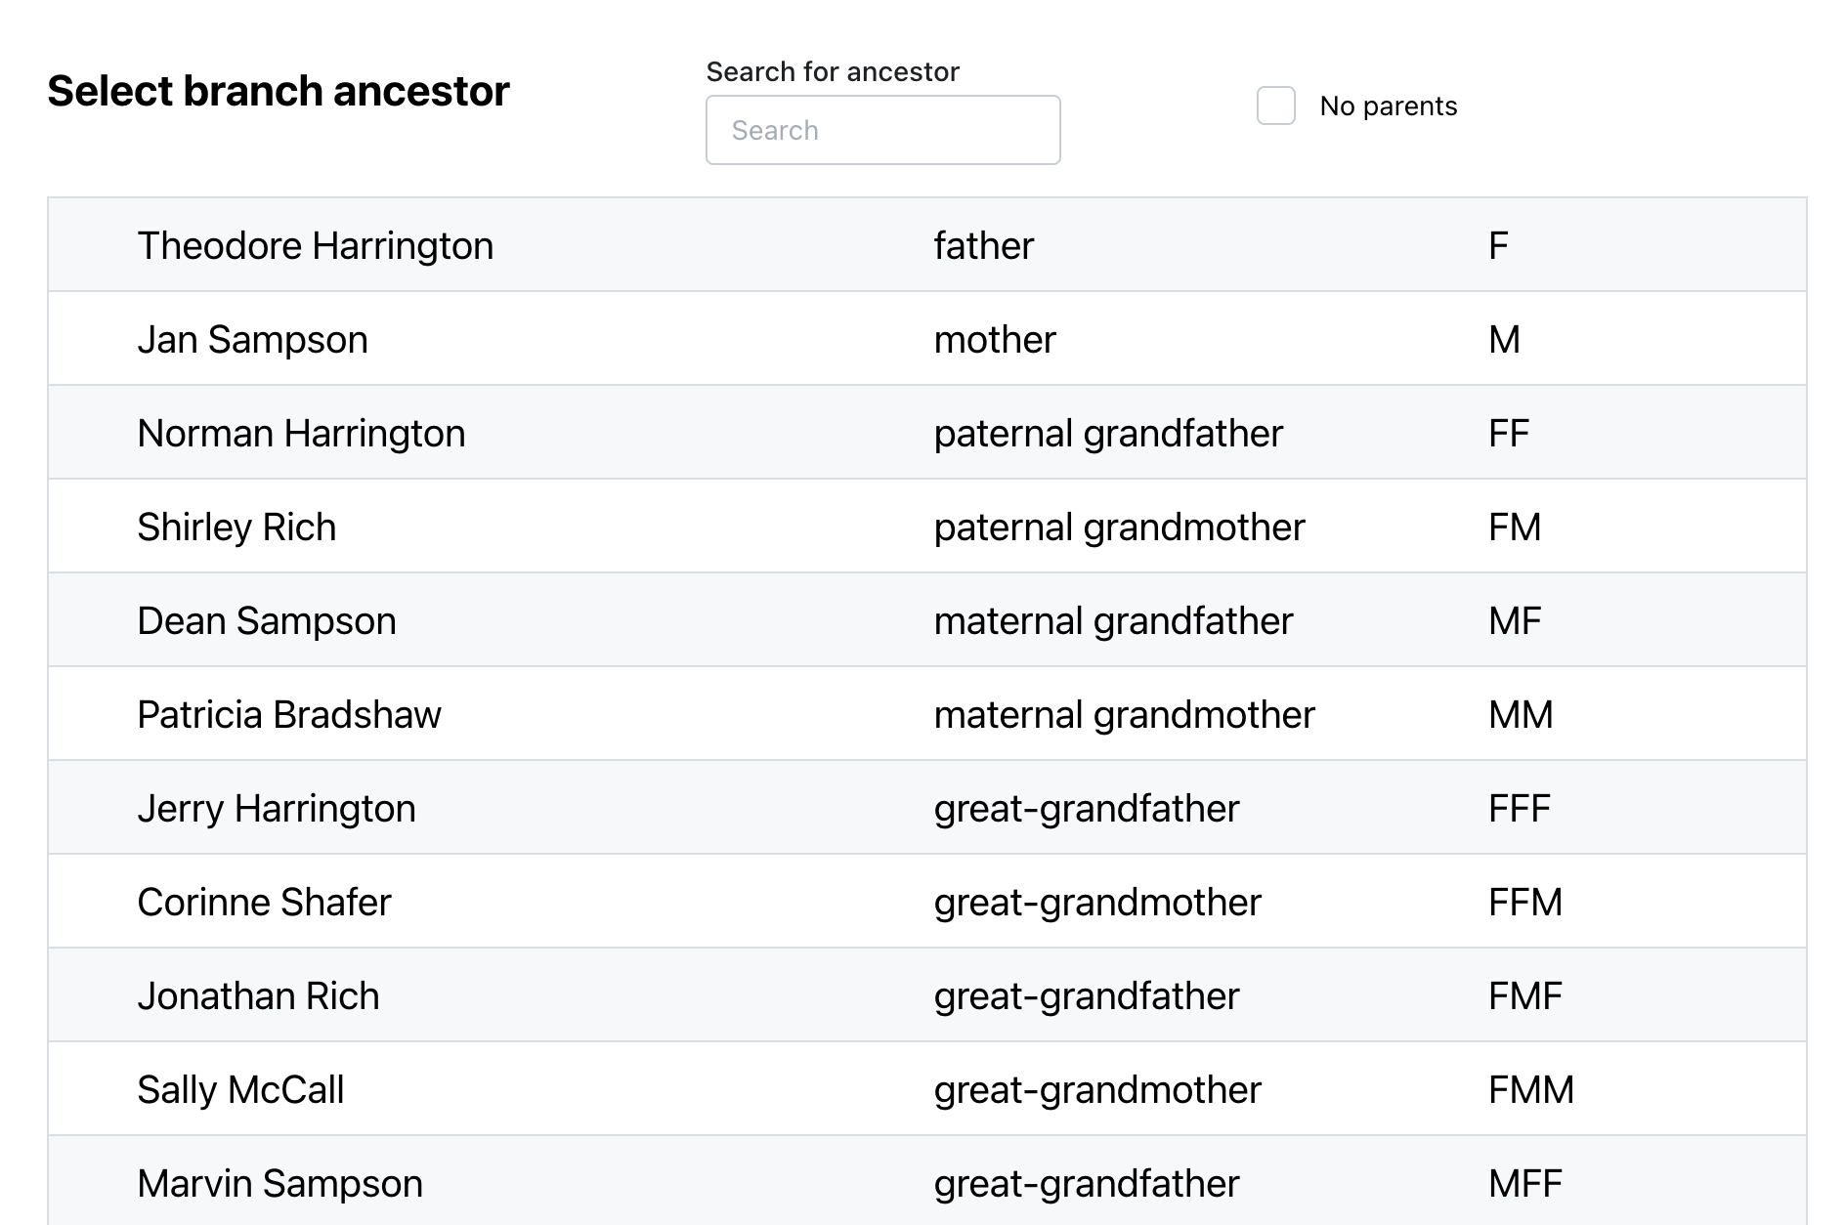Screen dimensions: 1845x1225
Task: Enable the No parents checkbox
Action: click(1275, 106)
